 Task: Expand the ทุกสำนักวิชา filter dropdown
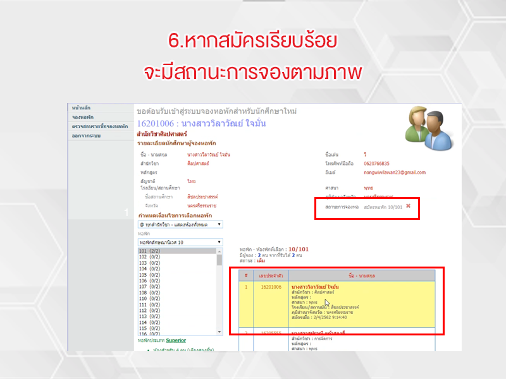(x=180, y=224)
